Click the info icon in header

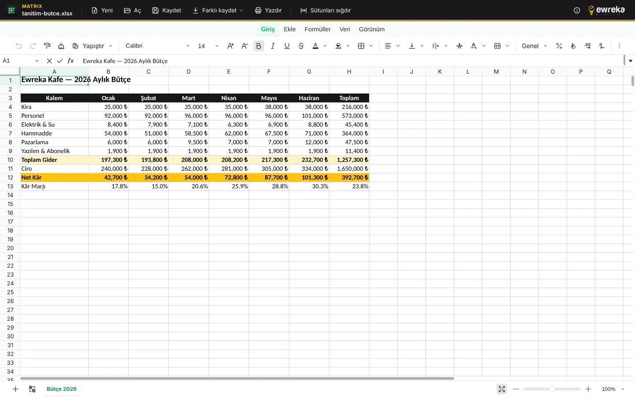point(577,10)
